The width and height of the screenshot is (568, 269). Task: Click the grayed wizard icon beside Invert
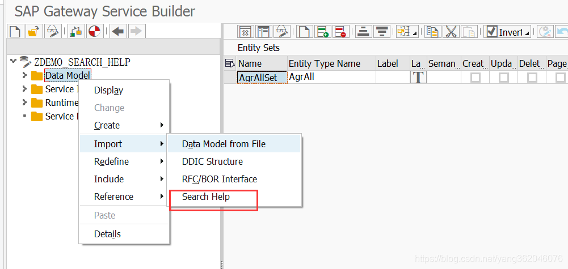coord(544,32)
